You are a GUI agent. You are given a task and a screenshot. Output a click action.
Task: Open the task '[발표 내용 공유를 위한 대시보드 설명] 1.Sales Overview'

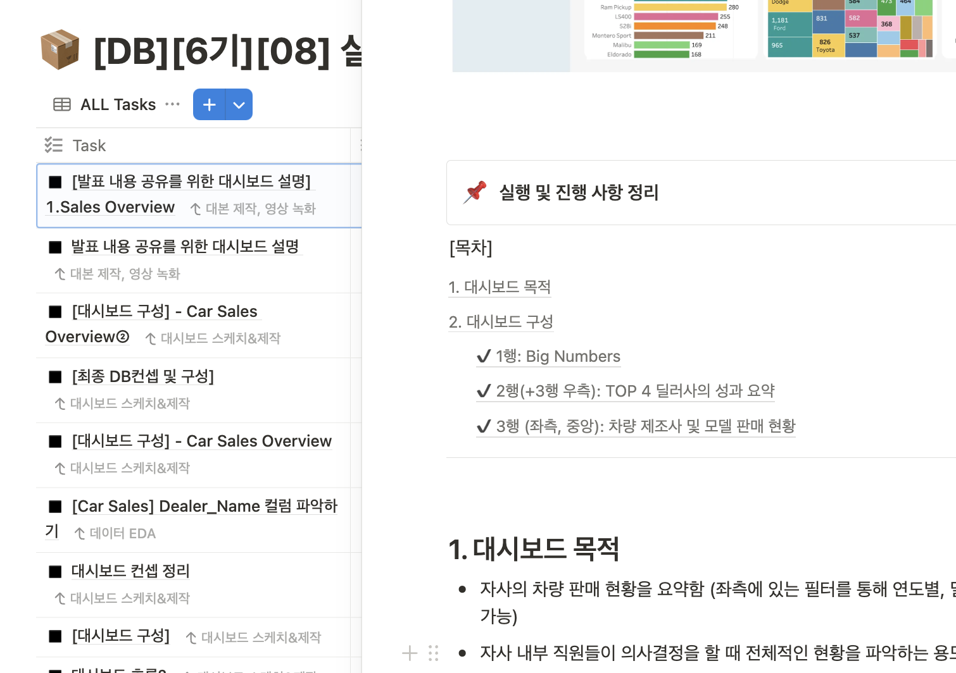[x=179, y=194]
